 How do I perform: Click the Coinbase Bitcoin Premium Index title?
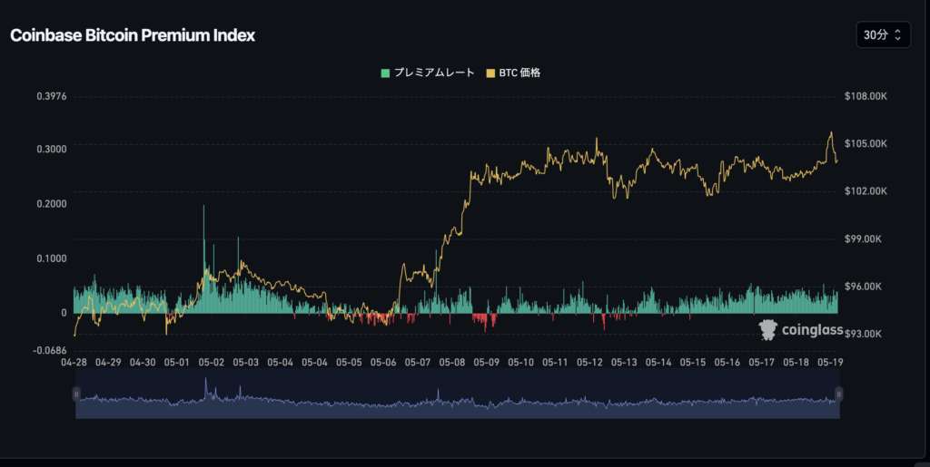(x=133, y=35)
